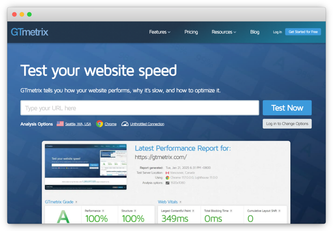Click the 100% Performance score

96,218
